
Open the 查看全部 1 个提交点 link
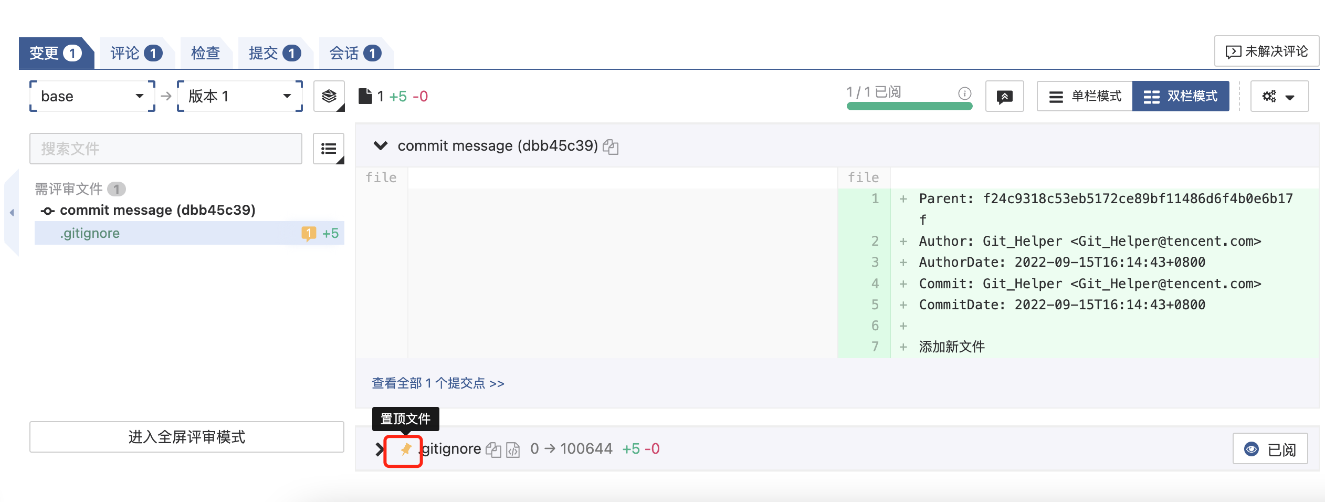pos(438,383)
